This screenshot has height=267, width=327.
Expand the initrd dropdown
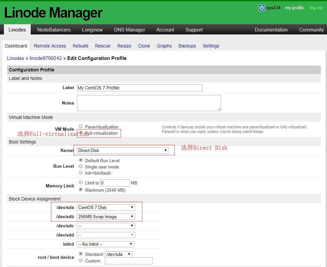[105, 244]
